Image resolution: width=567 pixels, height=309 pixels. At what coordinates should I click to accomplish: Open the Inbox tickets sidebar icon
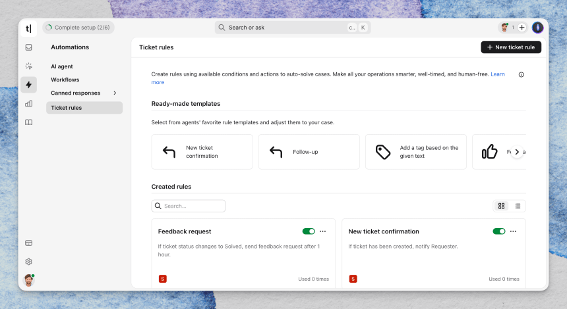point(28,47)
